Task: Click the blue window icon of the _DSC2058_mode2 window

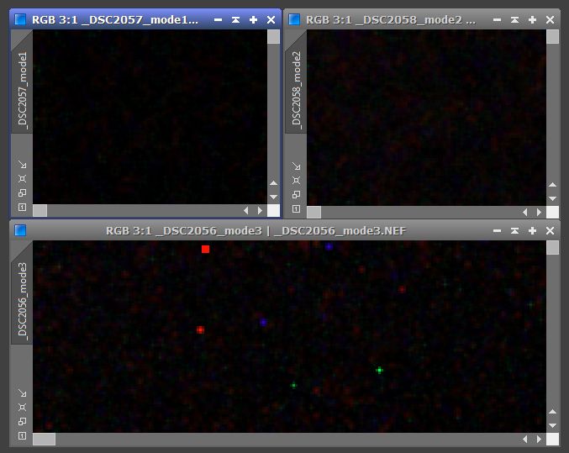Action: pos(294,19)
